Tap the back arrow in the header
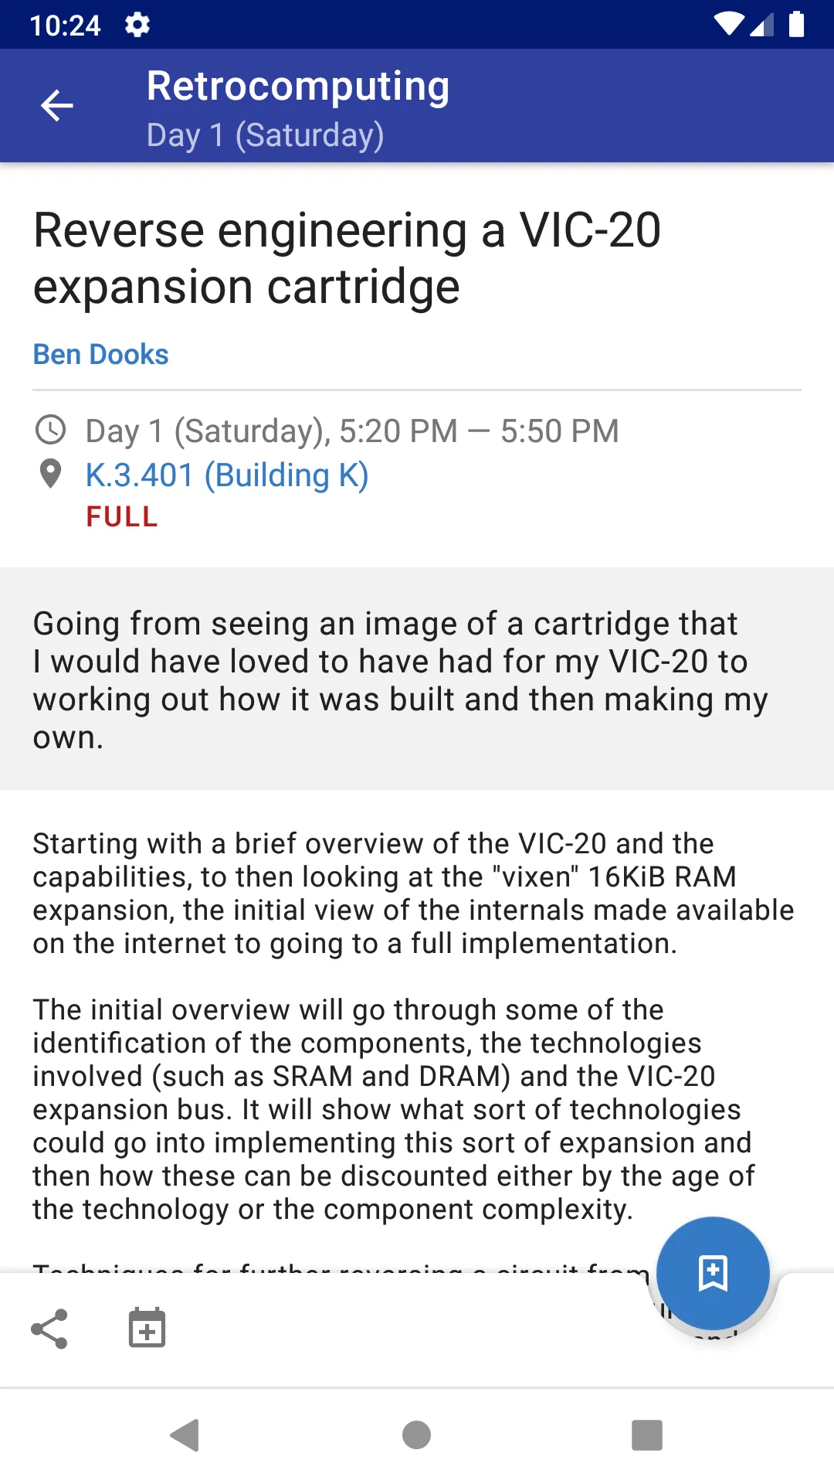834x1484 pixels. click(56, 106)
